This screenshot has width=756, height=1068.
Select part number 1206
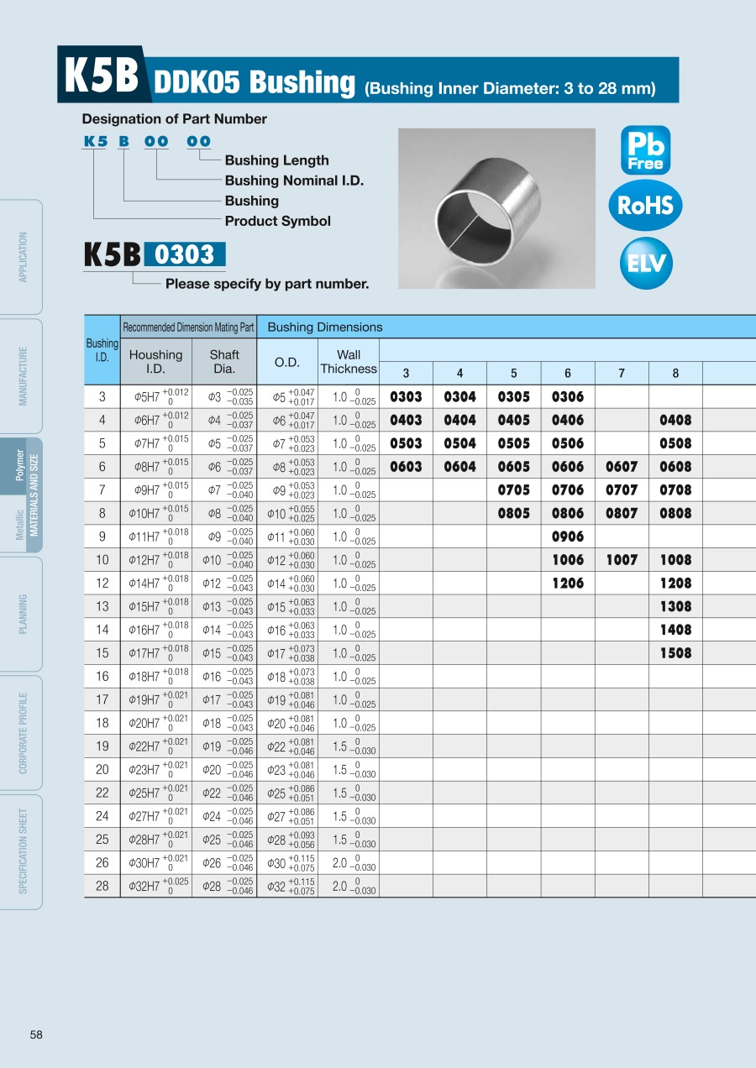pyautogui.click(x=568, y=584)
